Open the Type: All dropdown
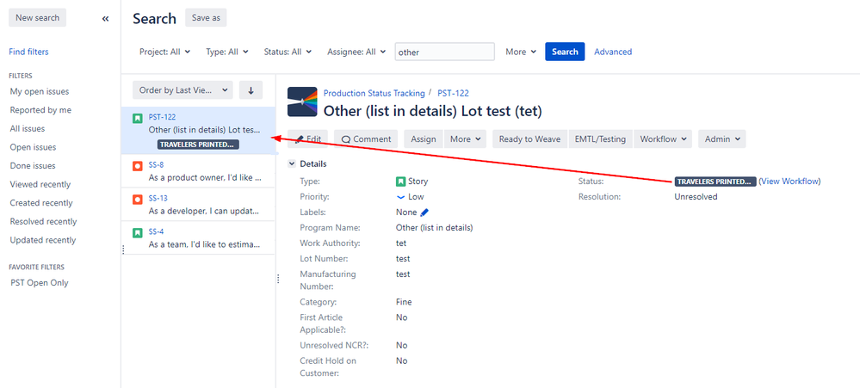 (x=227, y=52)
